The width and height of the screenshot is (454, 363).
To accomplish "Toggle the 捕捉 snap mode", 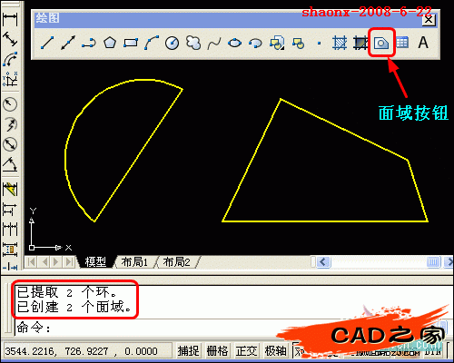I will [x=188, y=351].
